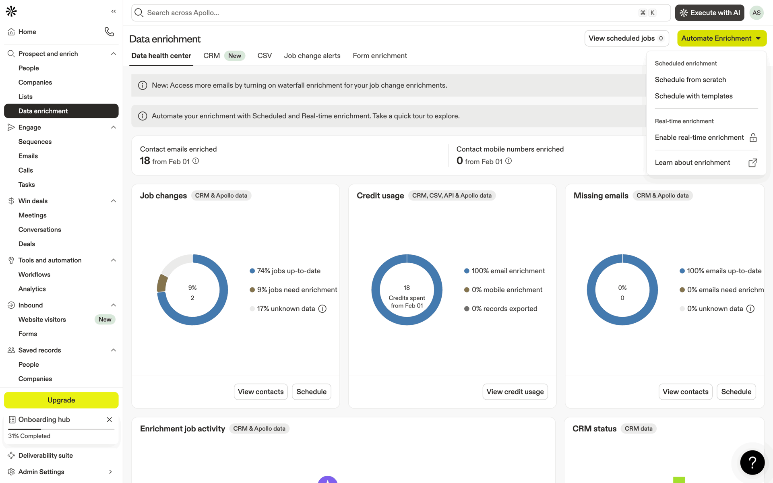The image size is (773, 483).
Task: Select Schedule with templates menu option
Action: tap(693, 96)
